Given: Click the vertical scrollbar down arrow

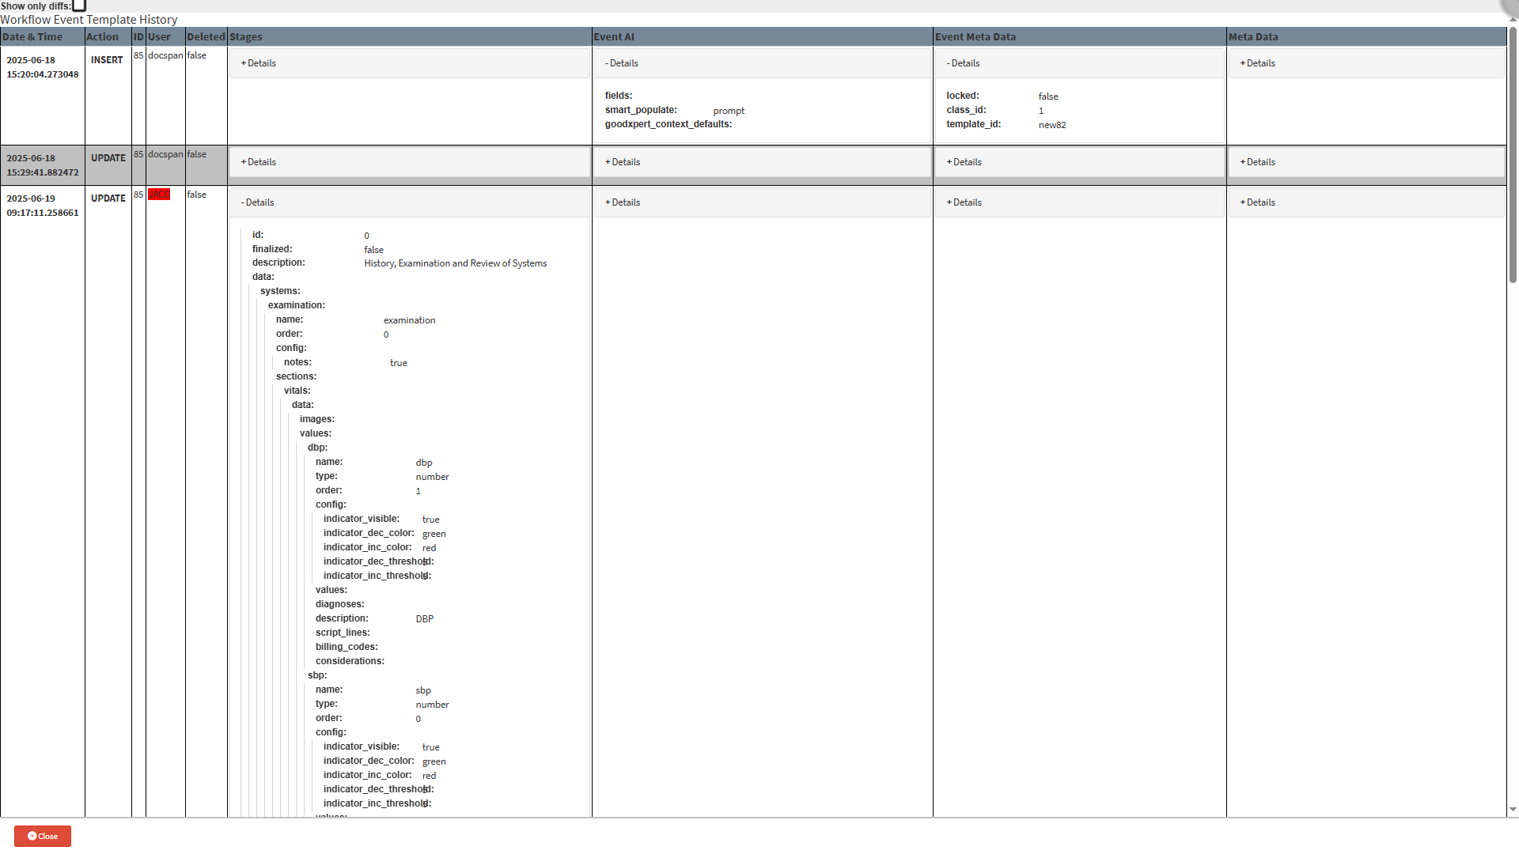Looking at the screenshot, I should [x=1513, y=809].
